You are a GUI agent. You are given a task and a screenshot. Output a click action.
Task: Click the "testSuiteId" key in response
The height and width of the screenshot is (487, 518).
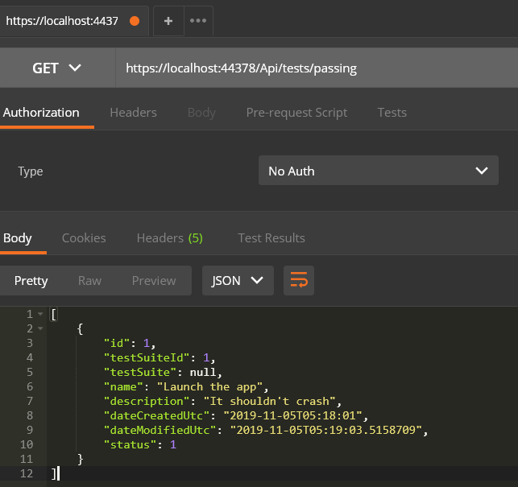[x=147, y=357]
